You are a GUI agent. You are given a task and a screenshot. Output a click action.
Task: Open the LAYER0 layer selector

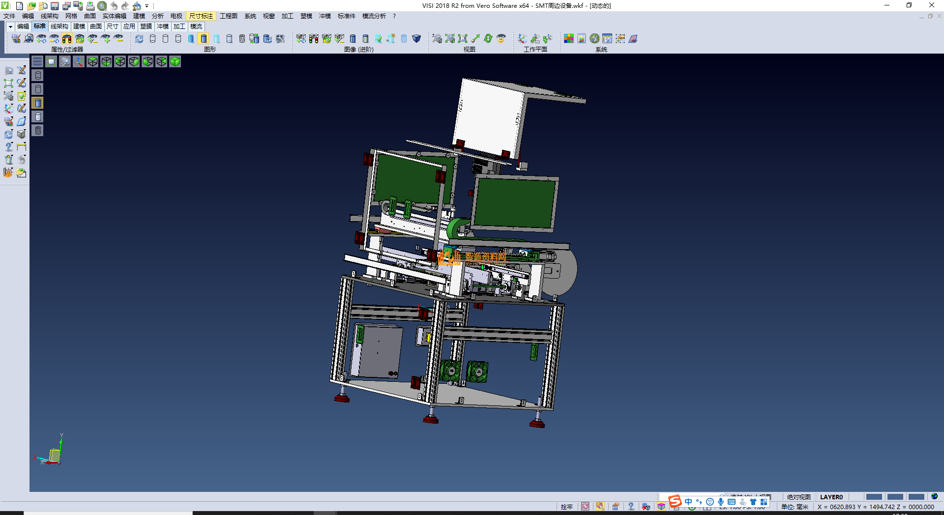click(x=831, y=497)
